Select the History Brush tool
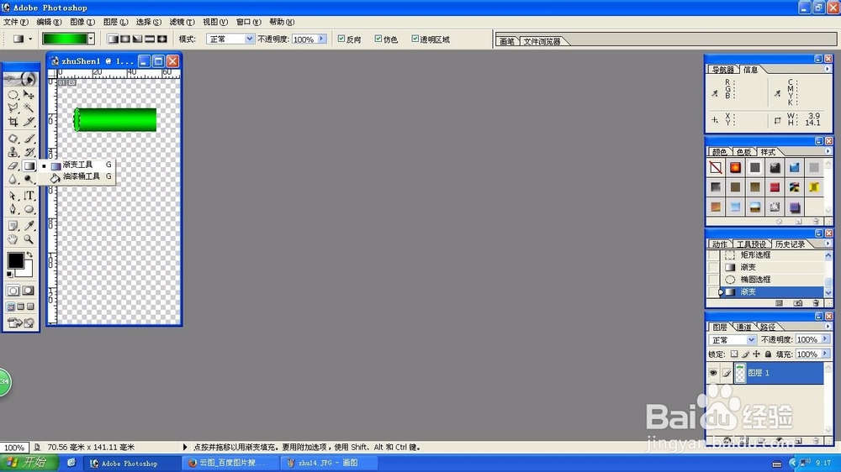Image resolution: width=841 pixels, height=472 pixels. coord(29,152)
